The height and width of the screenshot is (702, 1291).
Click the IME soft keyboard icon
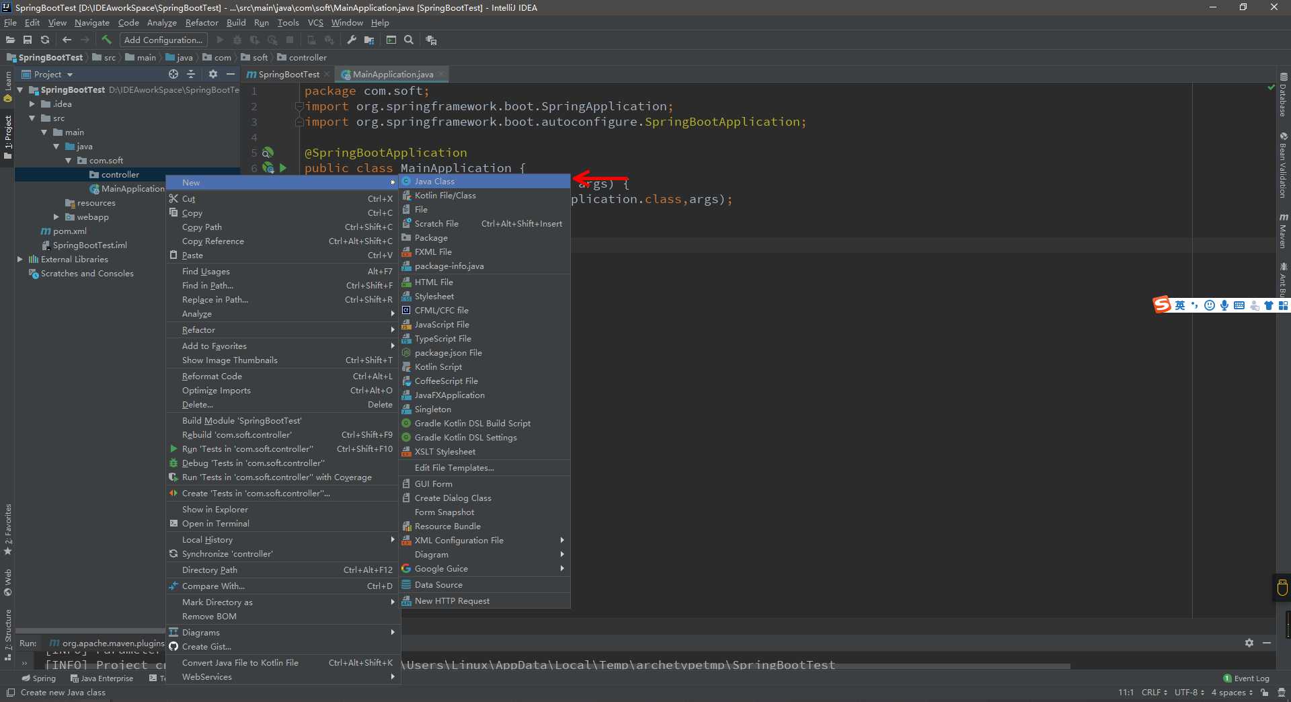coord(1239,305)
